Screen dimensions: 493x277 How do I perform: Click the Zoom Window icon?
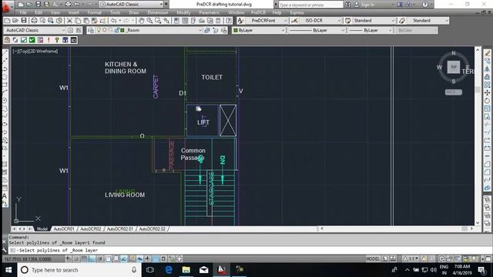point(158,21)
